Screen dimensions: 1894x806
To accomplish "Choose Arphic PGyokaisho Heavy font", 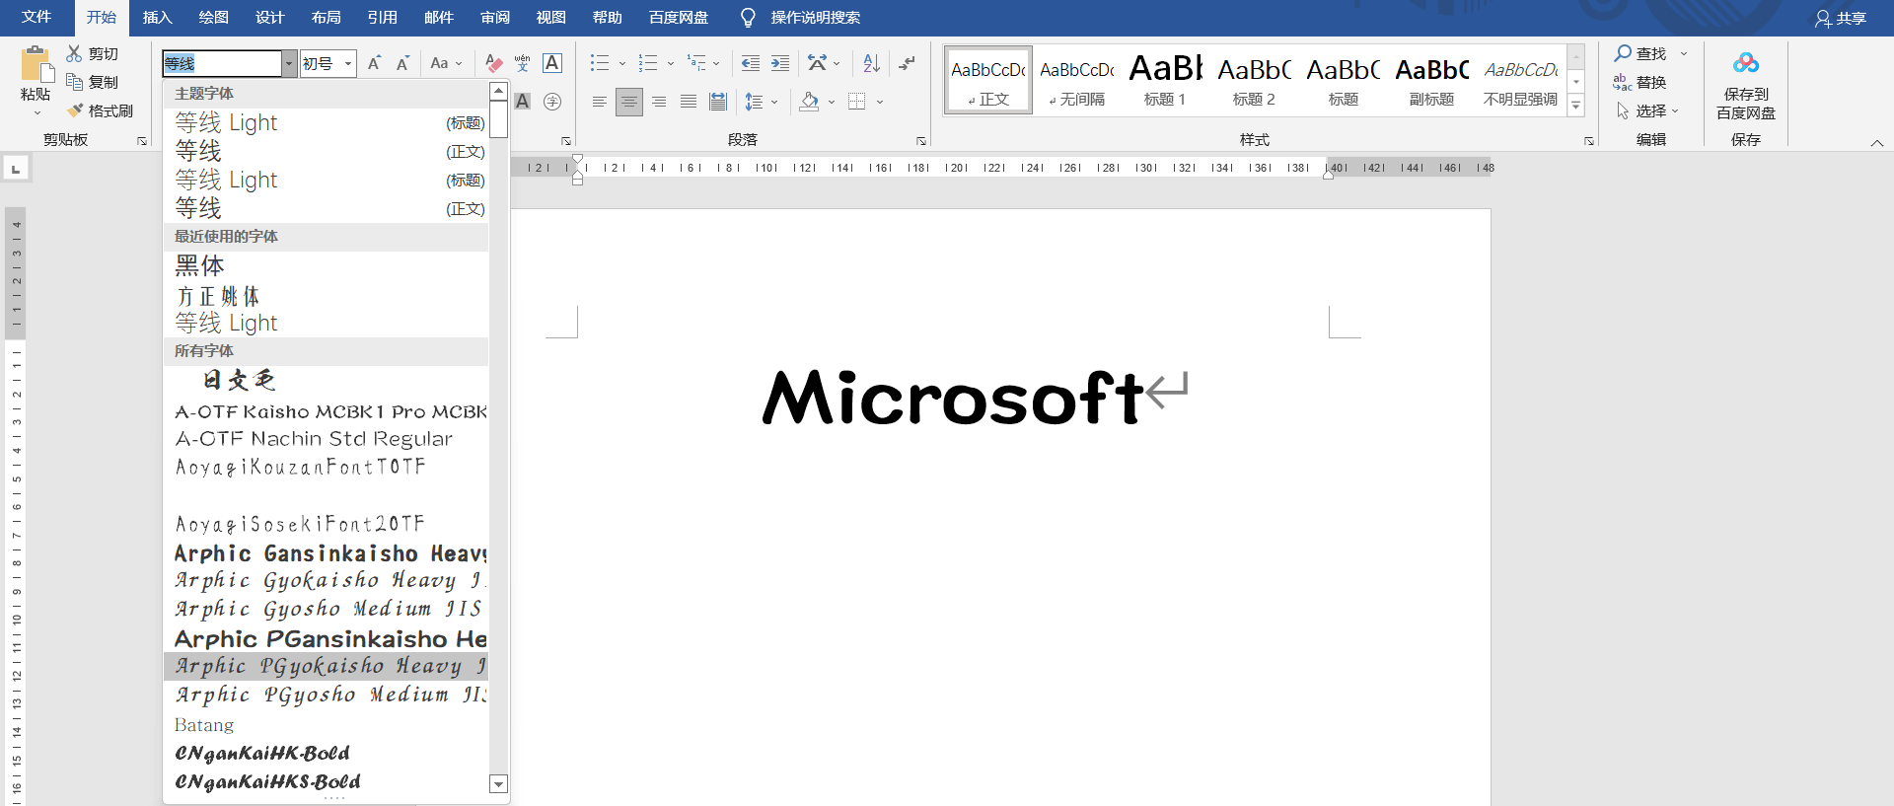I will pos(326,666).
